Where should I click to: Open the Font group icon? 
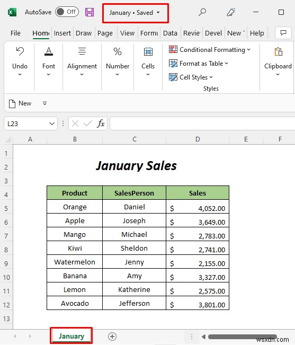point(49,51)
